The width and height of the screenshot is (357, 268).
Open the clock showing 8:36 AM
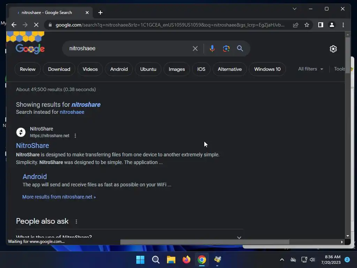(x=331, y=260)
